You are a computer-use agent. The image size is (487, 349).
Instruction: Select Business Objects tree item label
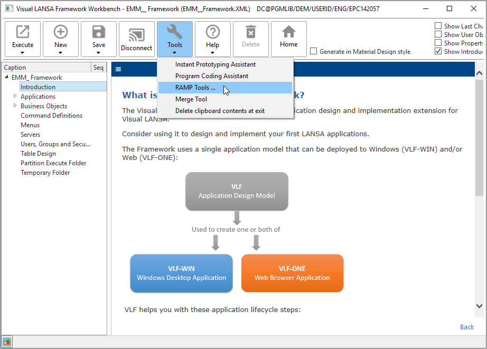point(44,106)
